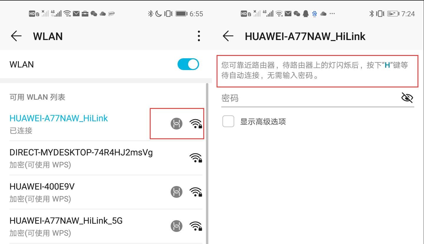
Task: Open the three-dot overflow menu
Action: [199, 36]
